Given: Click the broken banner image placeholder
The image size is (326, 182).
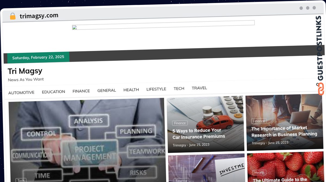Looking at the screenshot, I should coord(163,25).
